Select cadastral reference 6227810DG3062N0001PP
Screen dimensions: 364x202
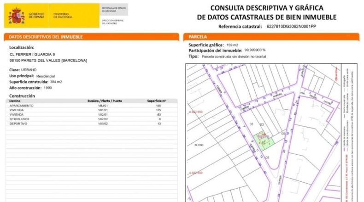tap(291, 26)
